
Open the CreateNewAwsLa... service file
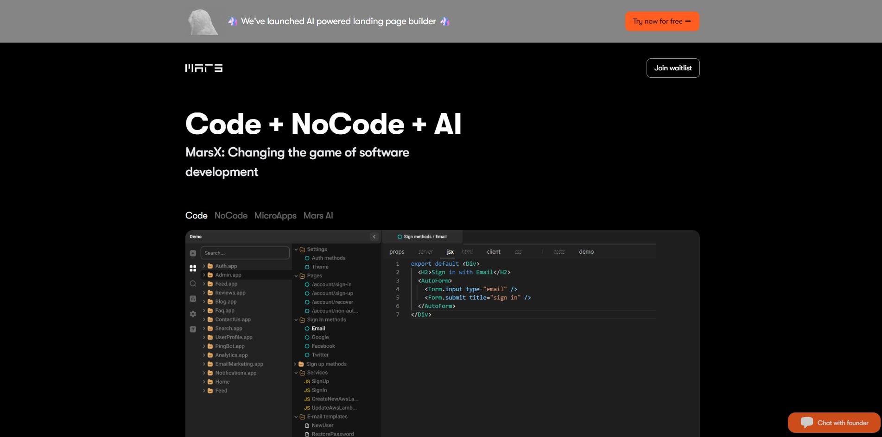tap(335, 399)
